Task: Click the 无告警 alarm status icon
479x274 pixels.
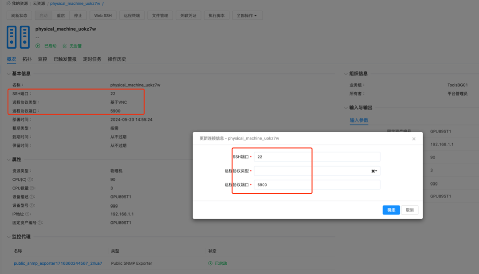Action: (x=64, y=46)
